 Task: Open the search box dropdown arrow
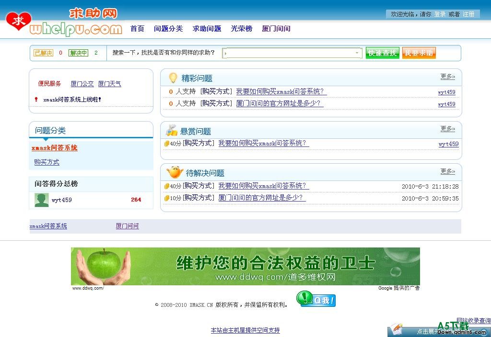coord(357,53)
